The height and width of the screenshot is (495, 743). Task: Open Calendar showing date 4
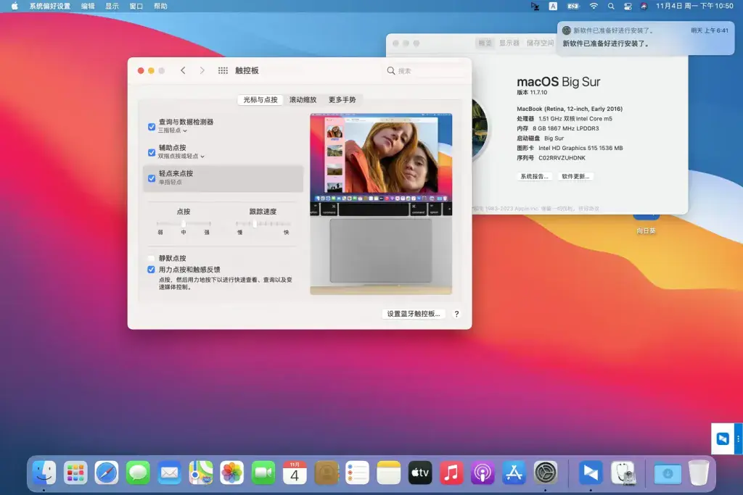295,473
